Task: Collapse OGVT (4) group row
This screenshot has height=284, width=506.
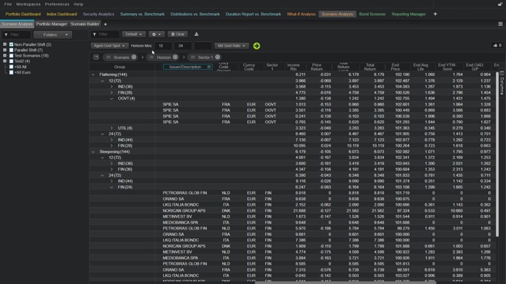Action: pos(112,99)
